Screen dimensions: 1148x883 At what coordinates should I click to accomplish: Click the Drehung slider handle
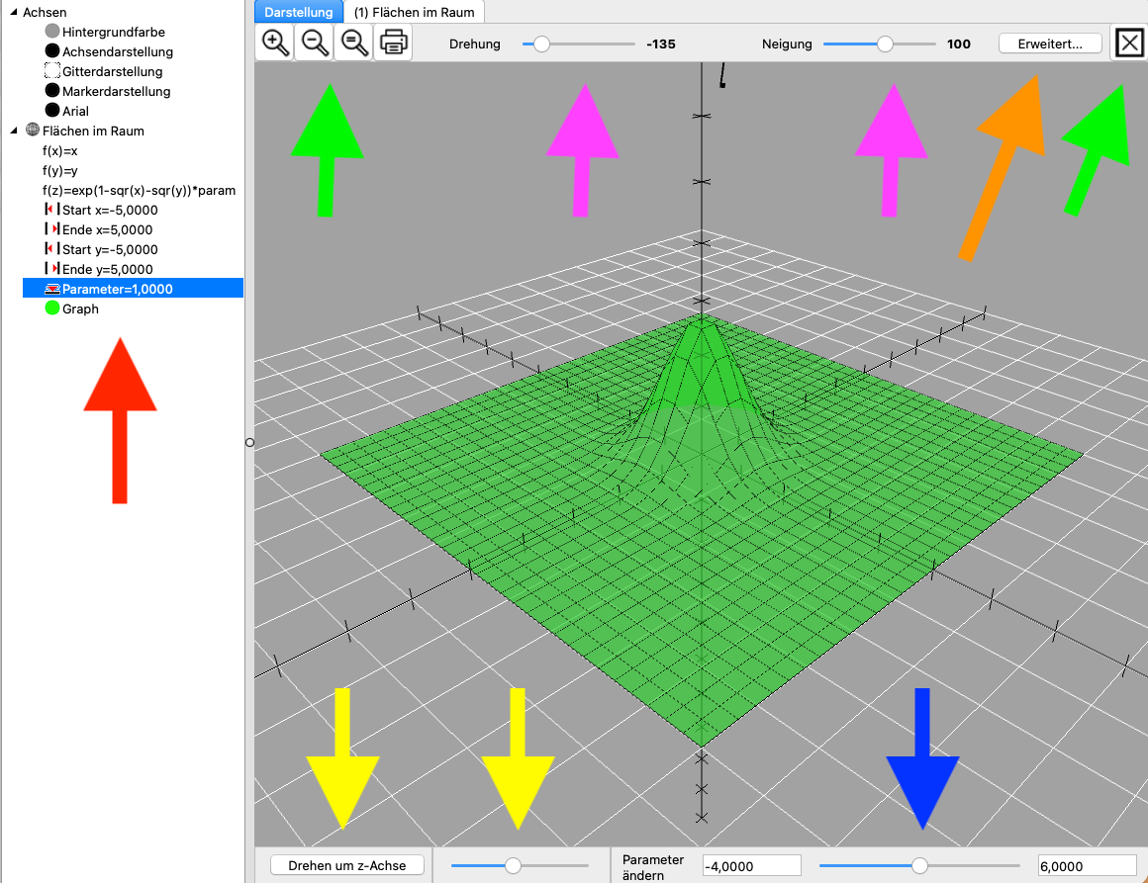point(541,44)
